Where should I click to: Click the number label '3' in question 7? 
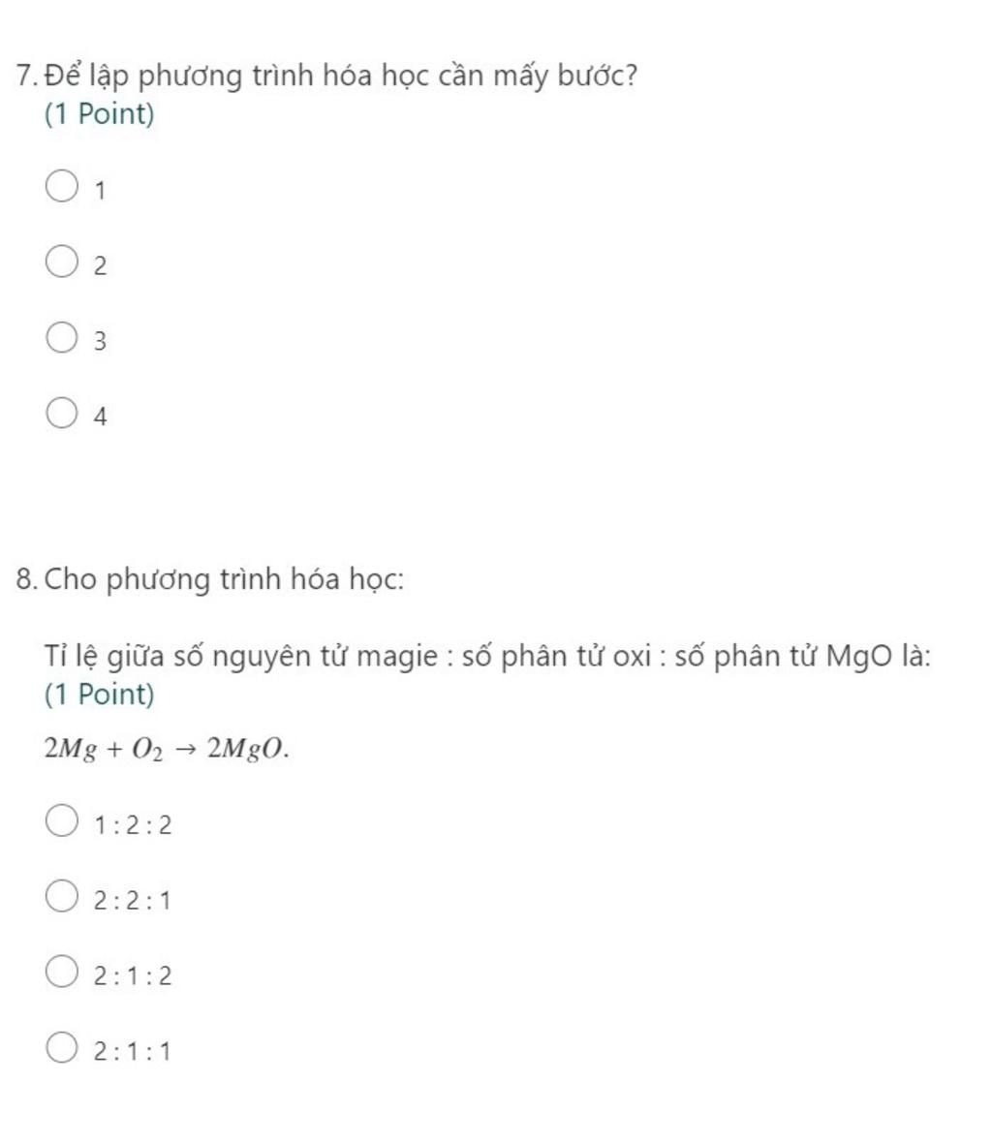pyautogui.click(x=100, y=341)
